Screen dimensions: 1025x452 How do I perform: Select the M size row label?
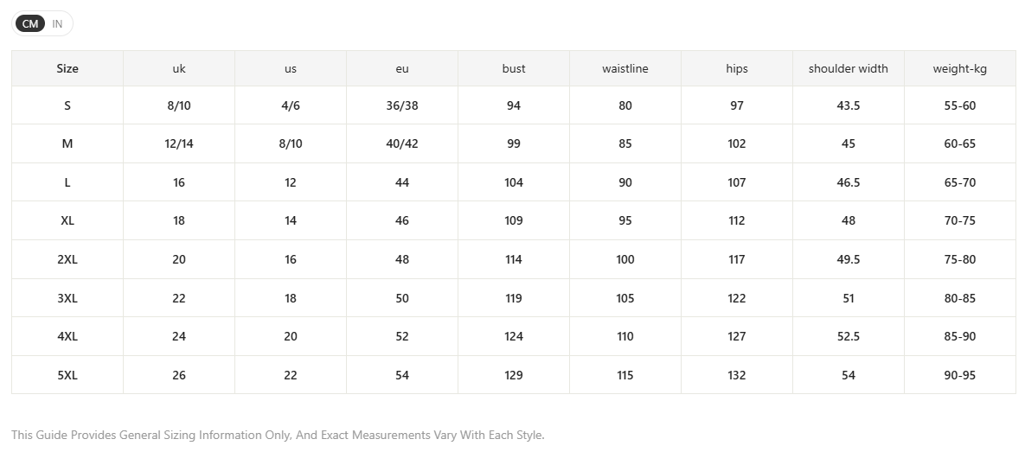pos(67,143)
